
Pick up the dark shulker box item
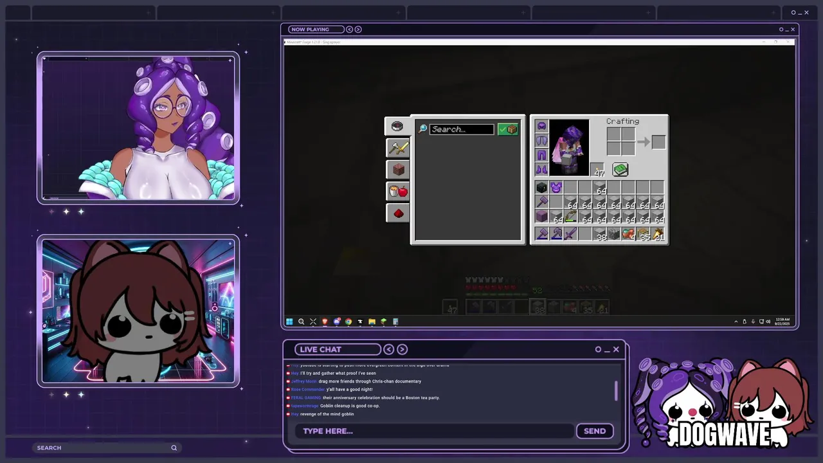pos(541,188)
